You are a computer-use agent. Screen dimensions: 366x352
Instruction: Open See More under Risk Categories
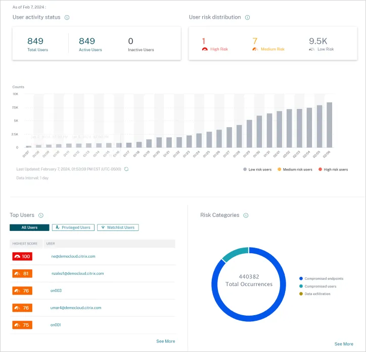[344, 344]
